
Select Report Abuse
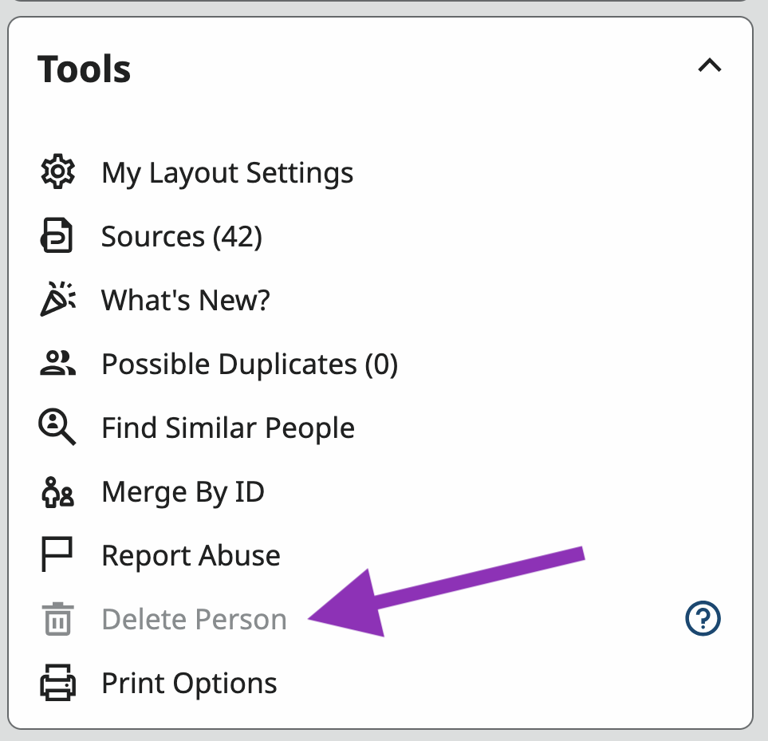coord(191,555)
